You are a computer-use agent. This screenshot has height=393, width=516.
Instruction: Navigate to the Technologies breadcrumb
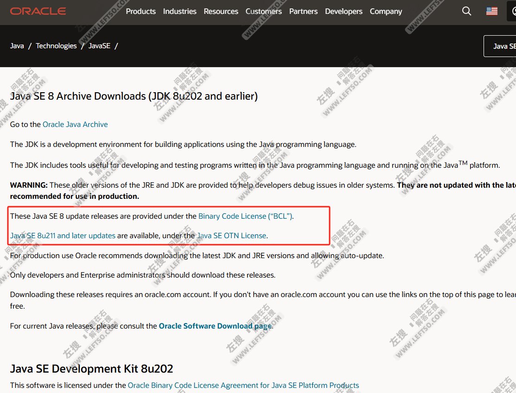tap(56, 46)
